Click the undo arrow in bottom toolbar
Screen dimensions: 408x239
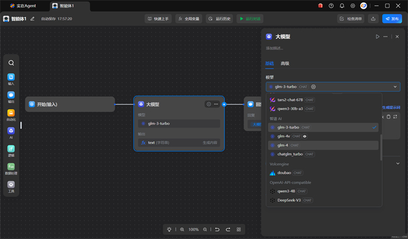[217, 230]
